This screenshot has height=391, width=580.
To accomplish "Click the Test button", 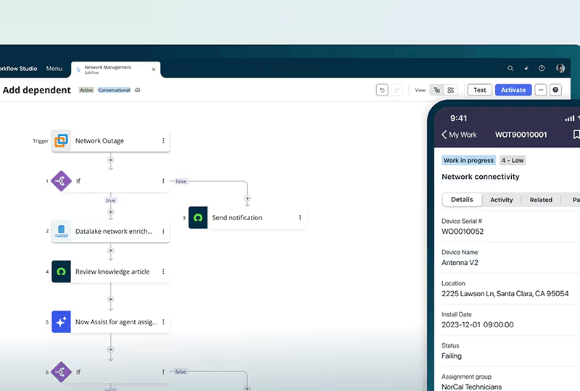I will 480,90.
